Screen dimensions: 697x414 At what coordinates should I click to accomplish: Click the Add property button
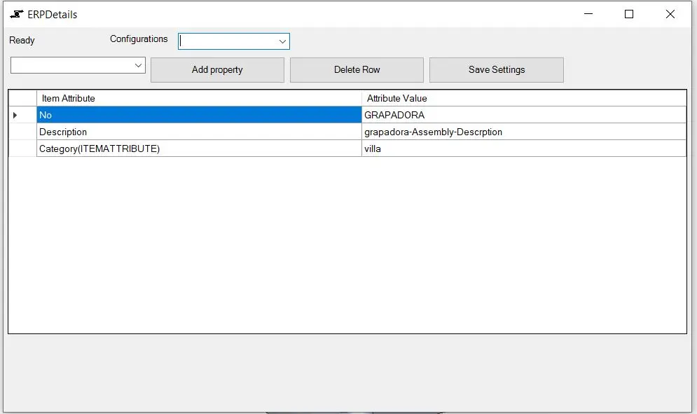click(217, 69)
